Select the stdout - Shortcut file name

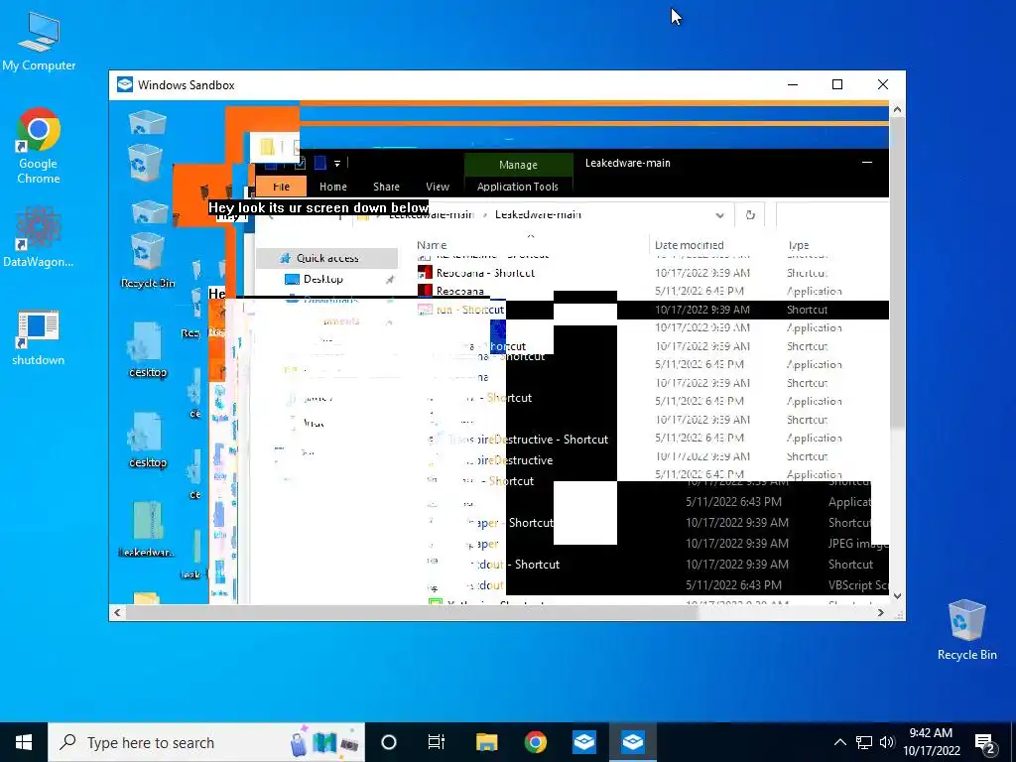point(519,565)
